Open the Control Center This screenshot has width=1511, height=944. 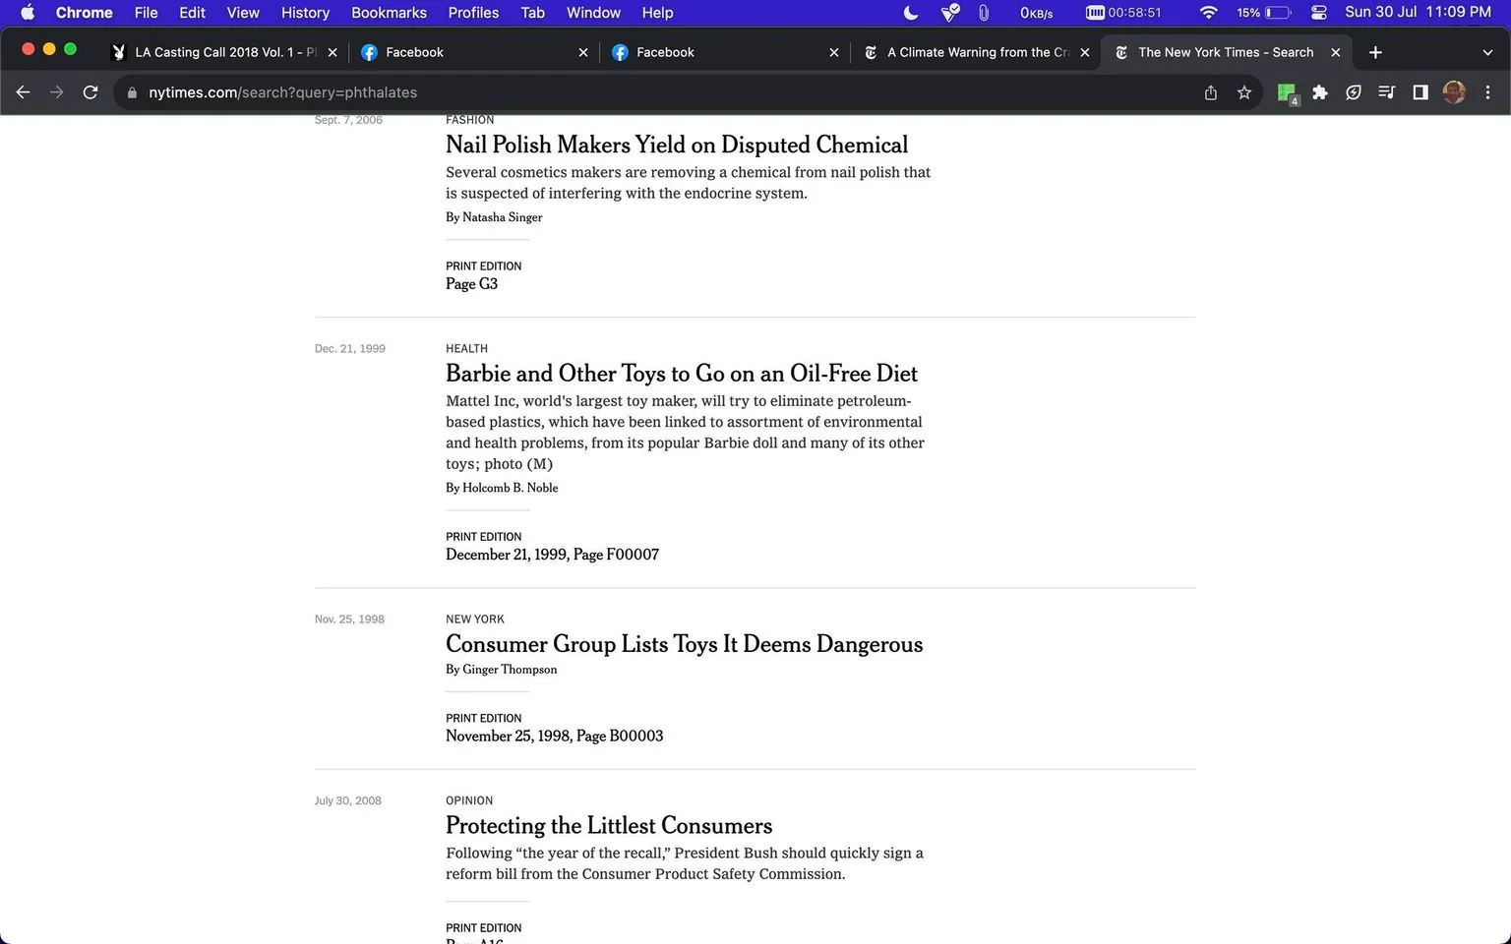click(x=1319, y=13)
